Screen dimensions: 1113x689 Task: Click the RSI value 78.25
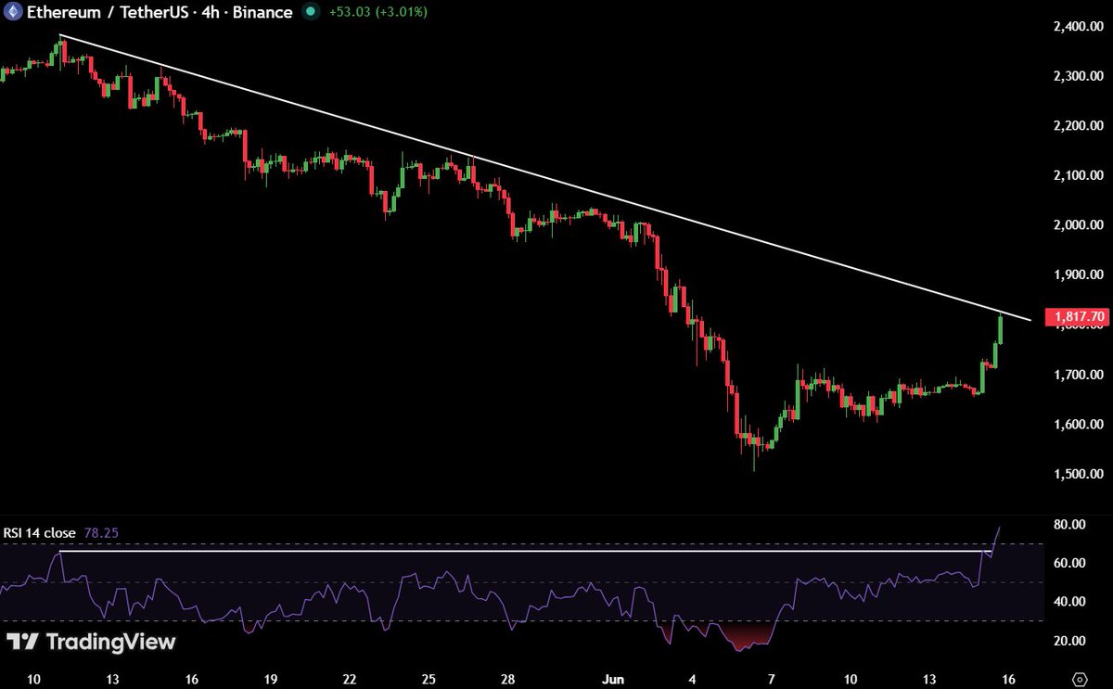click(x=101, y=533)
